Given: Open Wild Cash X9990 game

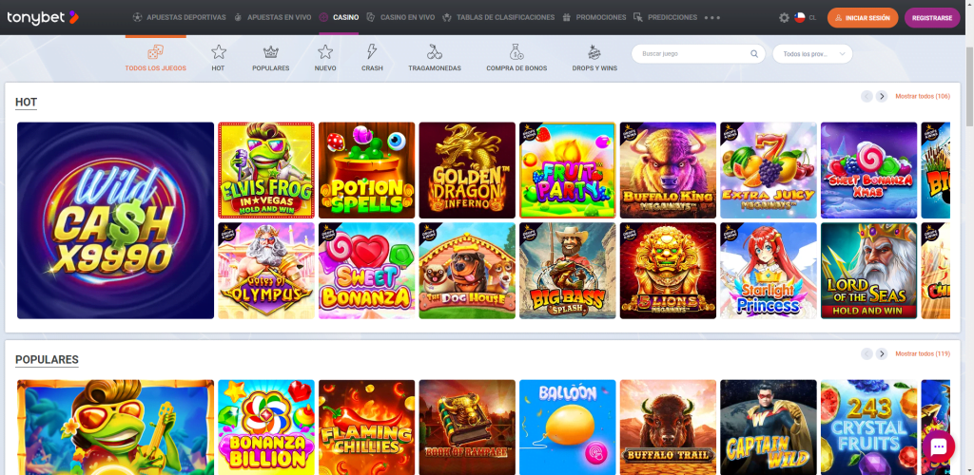Looking at the screenshot, I should point(115,220).
